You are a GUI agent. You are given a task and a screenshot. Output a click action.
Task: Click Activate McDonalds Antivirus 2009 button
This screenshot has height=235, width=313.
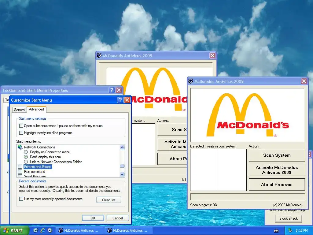tap(277, 170)
